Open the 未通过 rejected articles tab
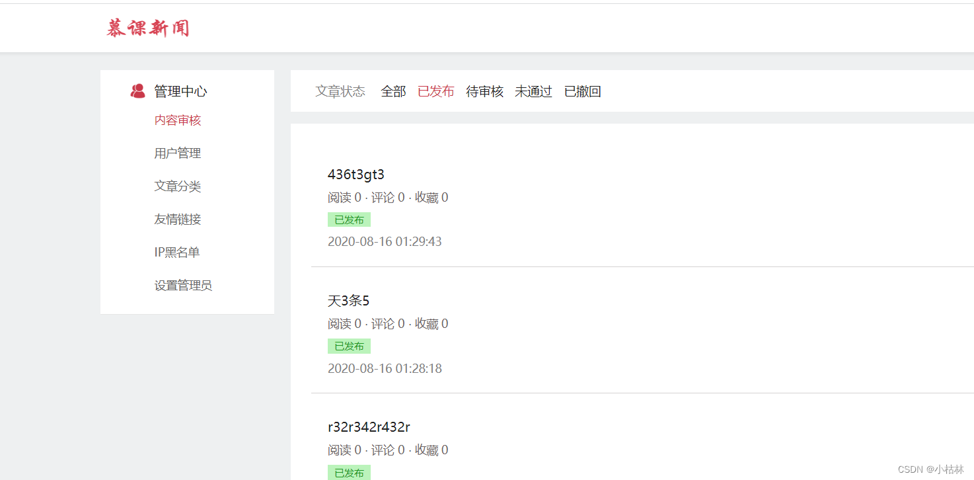 (533, 91)
